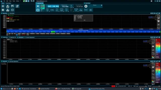Click the volume icon in system tray

click(143, 89)
